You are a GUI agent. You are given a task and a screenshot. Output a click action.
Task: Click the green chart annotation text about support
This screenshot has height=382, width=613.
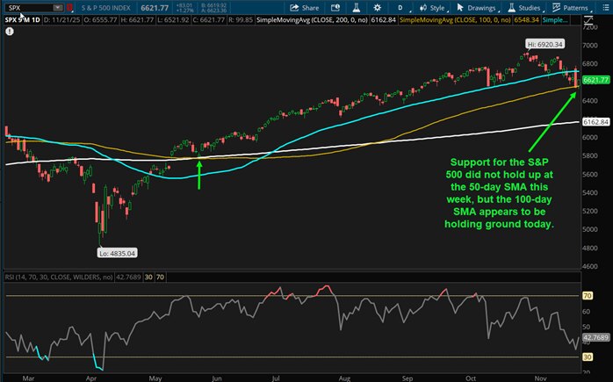[499, 193]
